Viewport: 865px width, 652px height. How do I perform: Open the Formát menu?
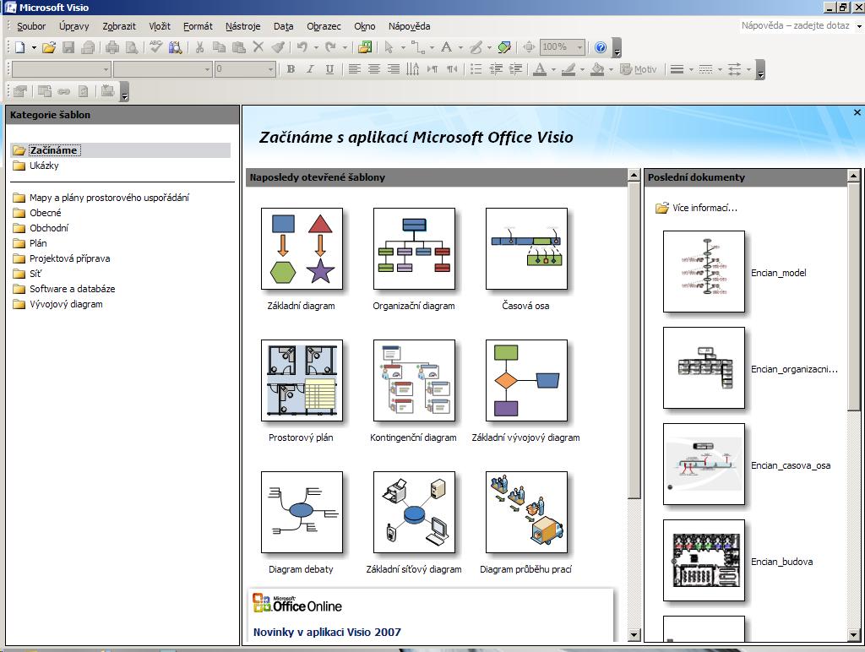(198, 26)
